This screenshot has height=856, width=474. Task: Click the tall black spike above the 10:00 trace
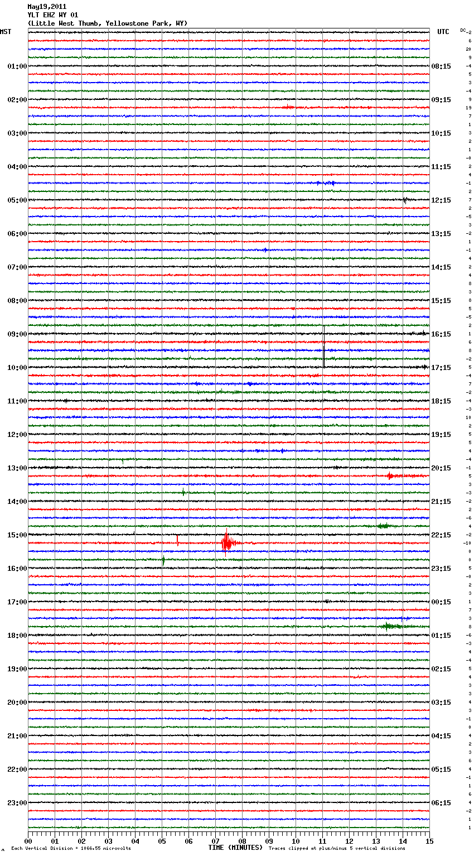tap(324, 347)
